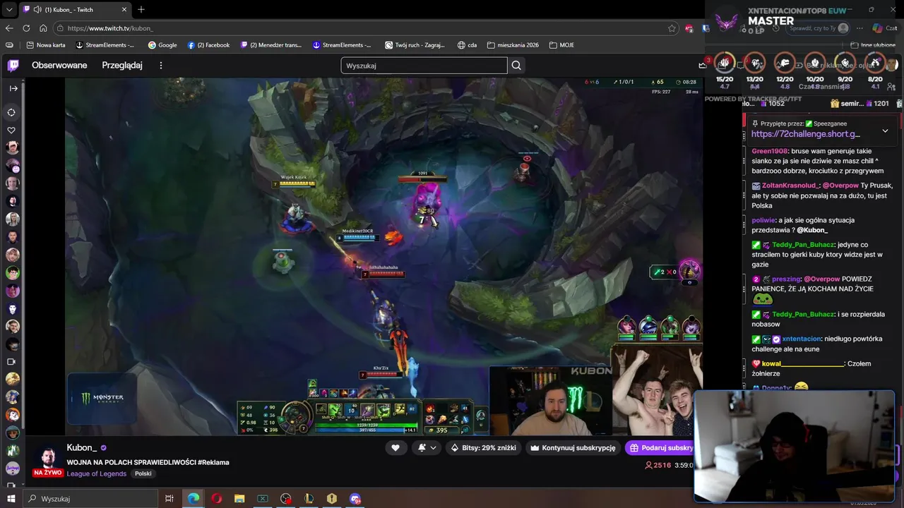Click Green1908 username in chat

769,151
